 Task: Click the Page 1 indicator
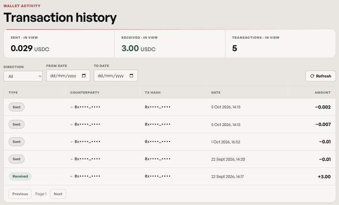[x=41, y=194]
